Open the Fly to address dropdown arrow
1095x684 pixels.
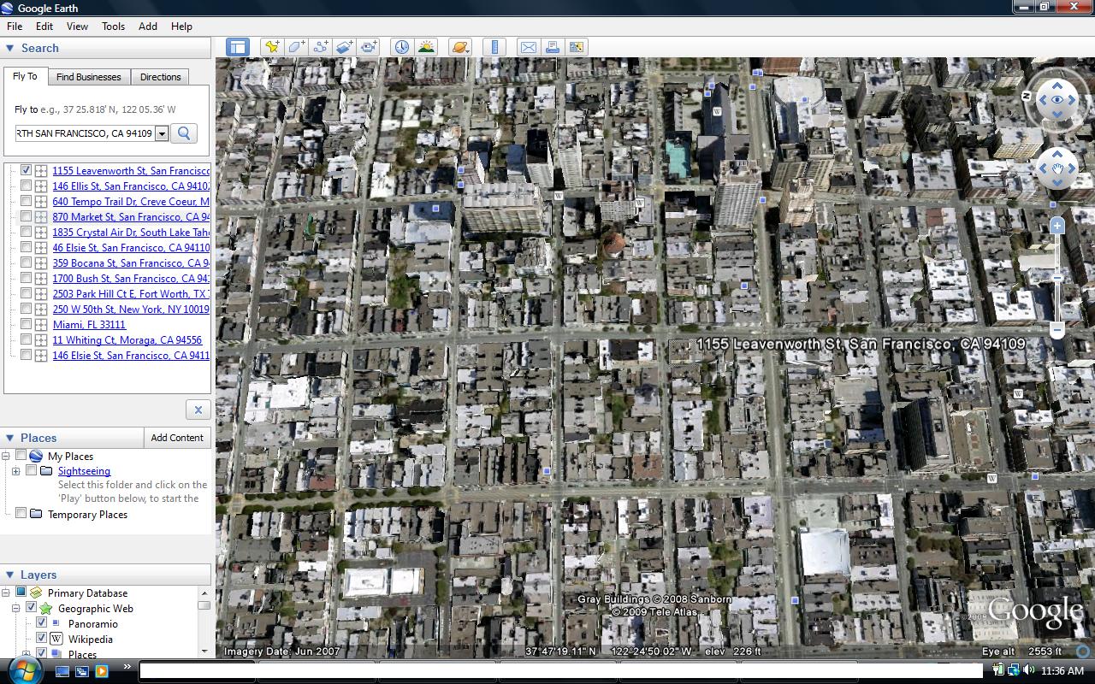tap(162, 134)
